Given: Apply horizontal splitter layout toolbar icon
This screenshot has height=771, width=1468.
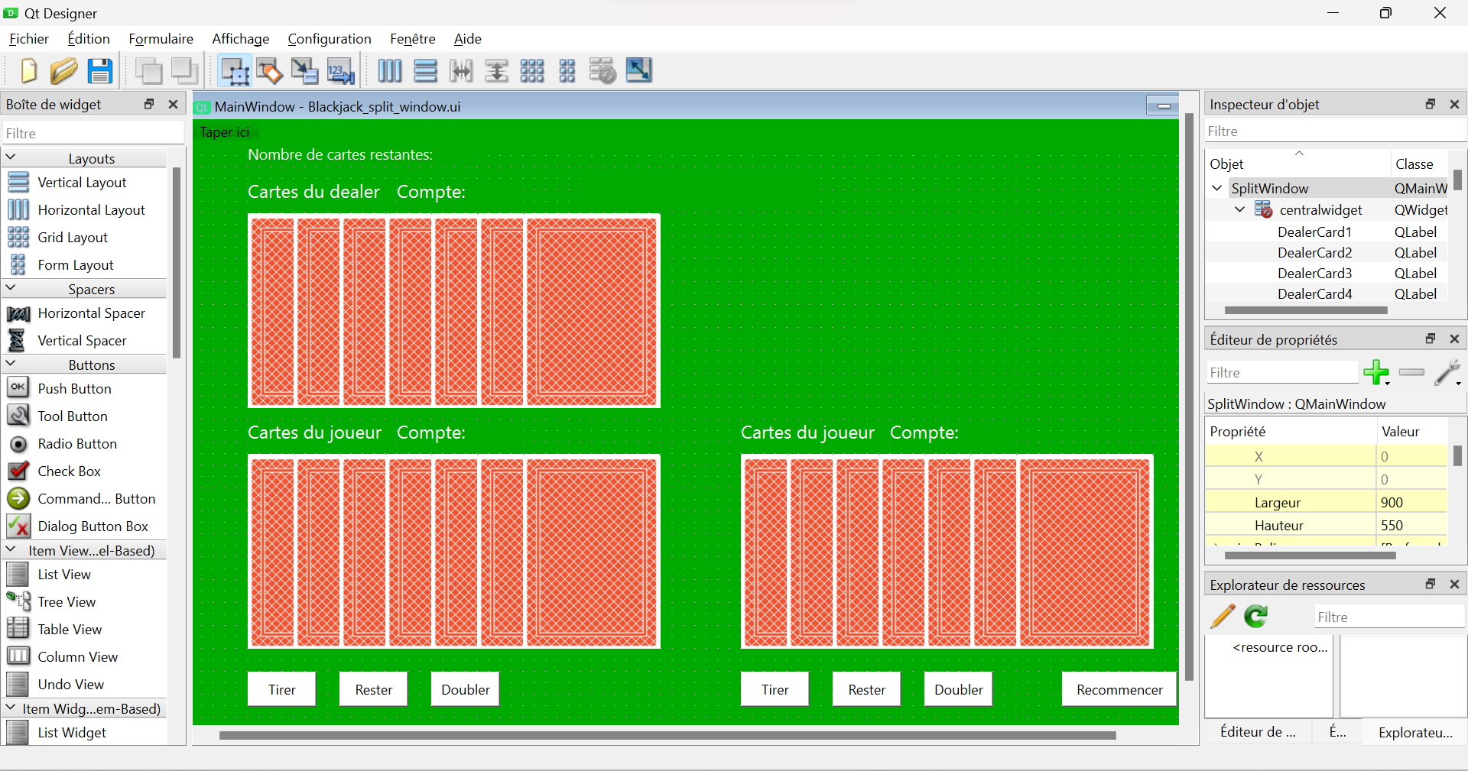Looking at the screenshot, I should pos(461,70).
